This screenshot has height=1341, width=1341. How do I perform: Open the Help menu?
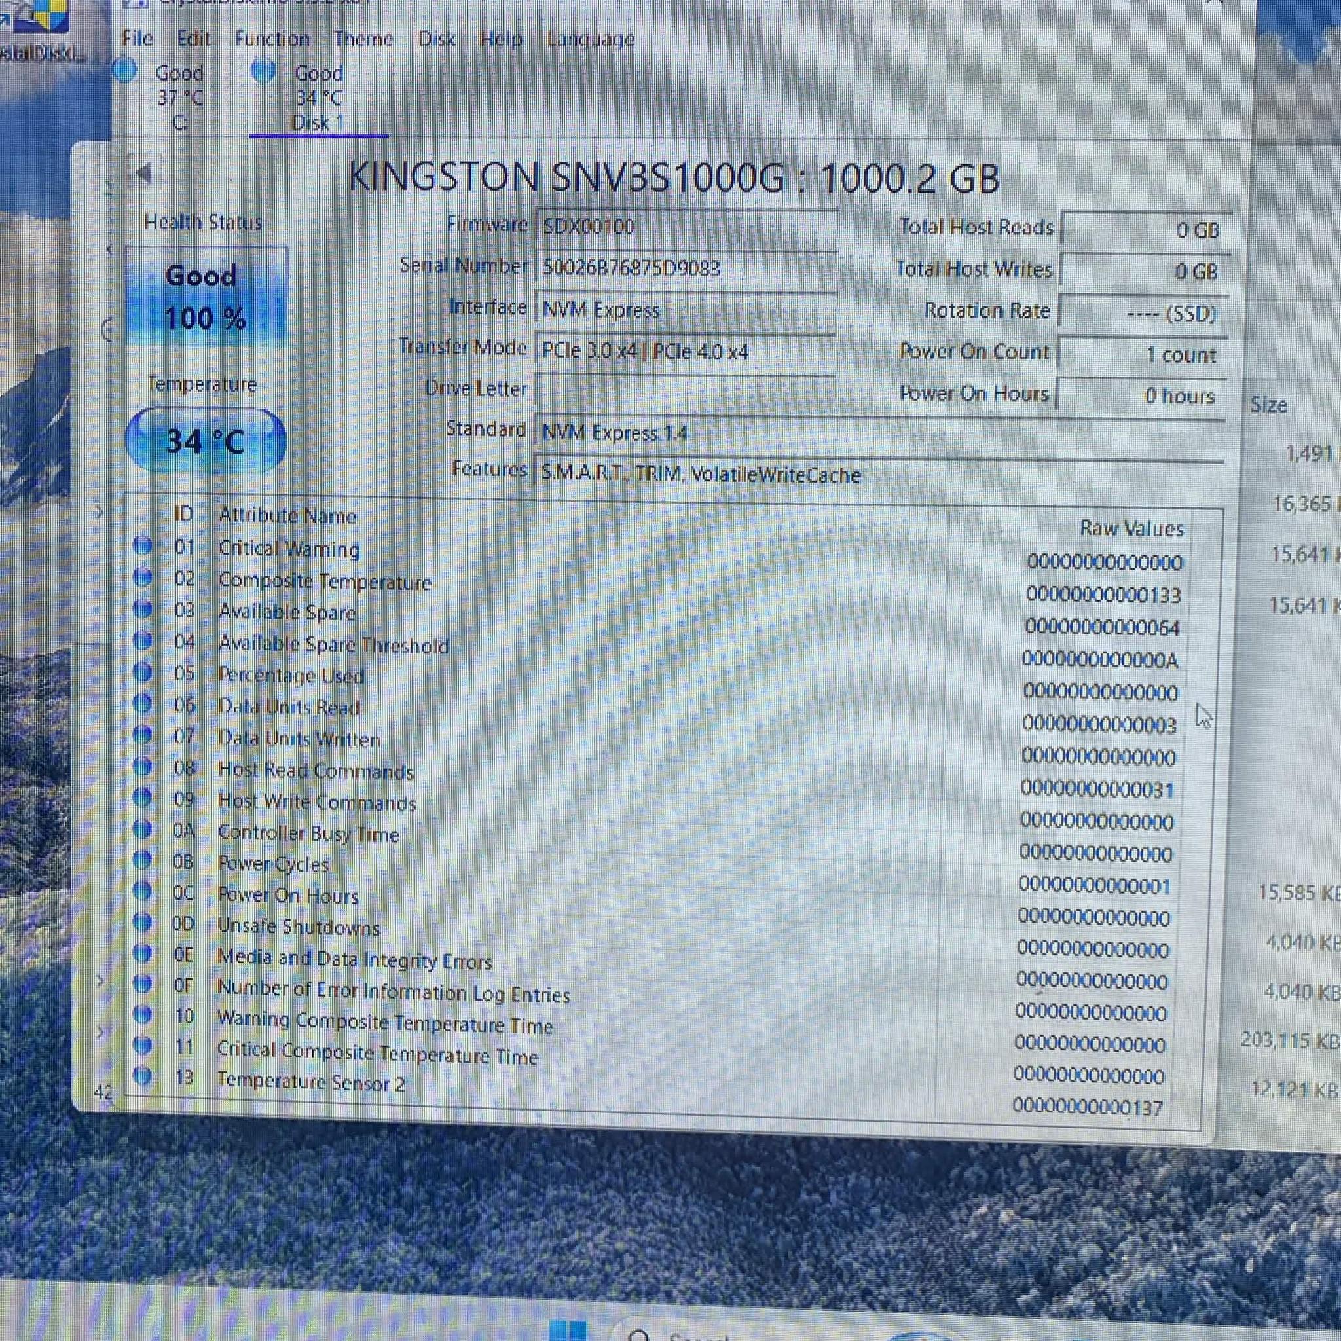point(500,39)
